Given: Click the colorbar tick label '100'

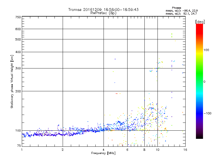Looking at the screenshot, I should pyautogui.click(x=206, y=50).
